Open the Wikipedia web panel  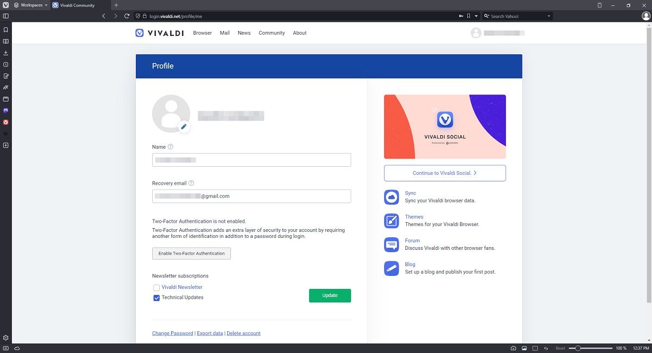pyautogui.click(x=5, y=134)
